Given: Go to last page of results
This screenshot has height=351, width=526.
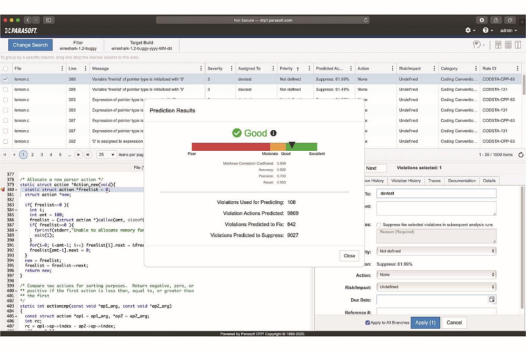Looking at the screenshot, I should [x=88, y=154].
